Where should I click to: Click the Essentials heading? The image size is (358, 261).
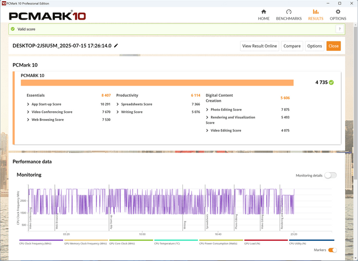pos(36,96)
